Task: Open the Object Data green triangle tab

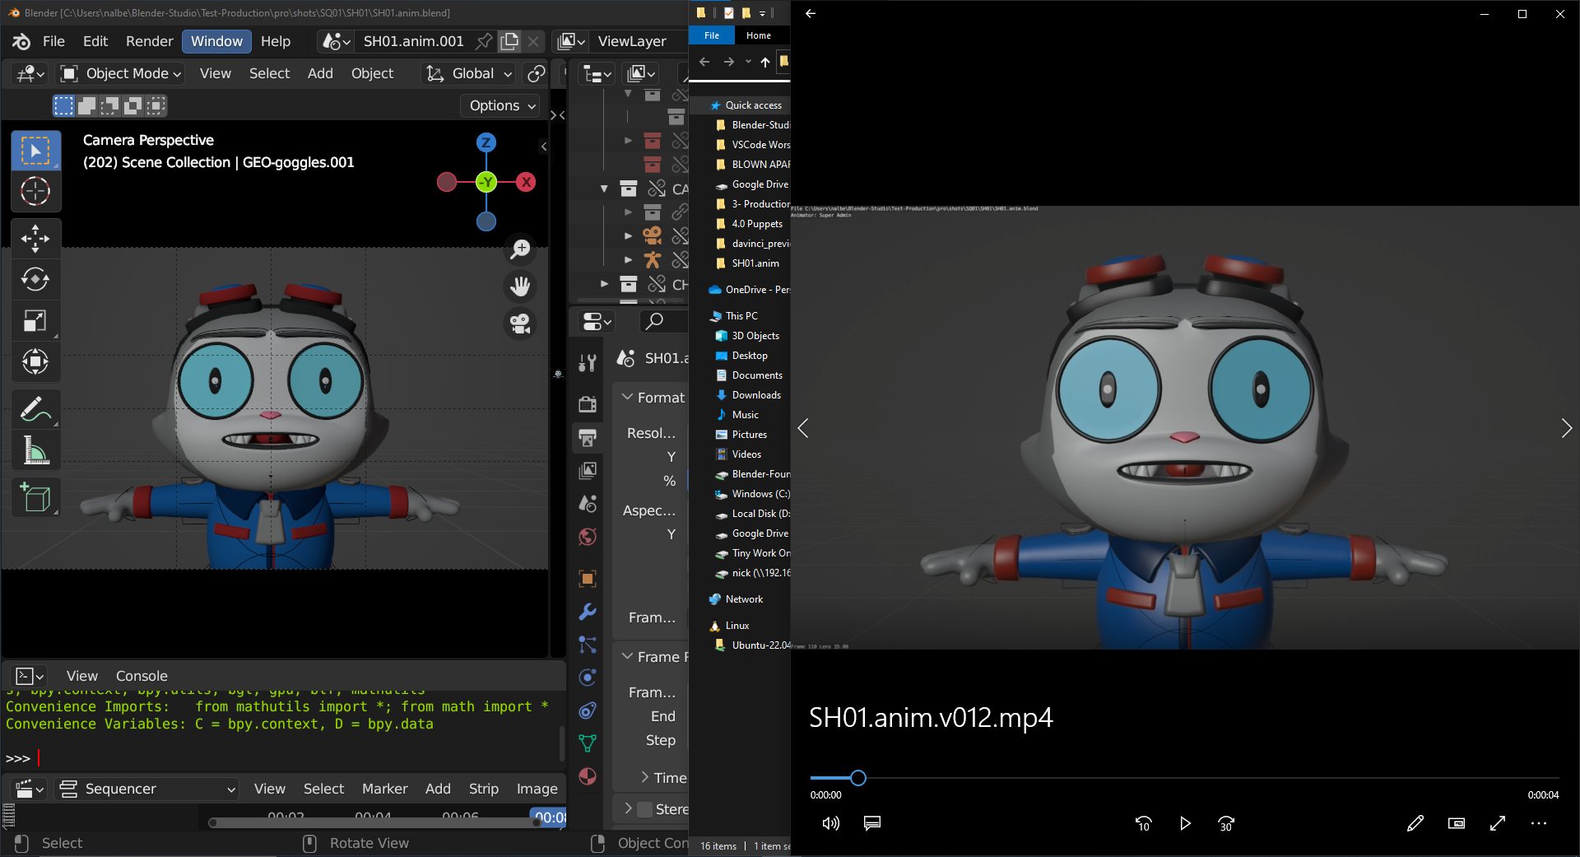Action: click(x=588, y=743)
